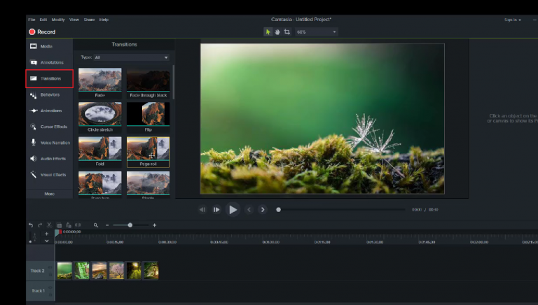Toggle lock for Track 1
The image size is (538, 305).
(50, 295)
